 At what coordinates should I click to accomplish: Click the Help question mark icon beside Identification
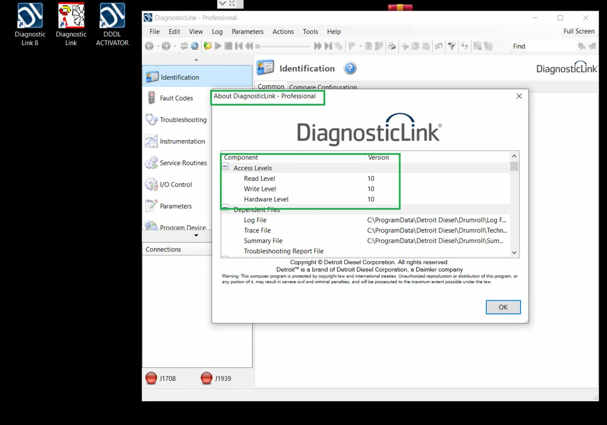pyautogui.click(x=350, y=68)
